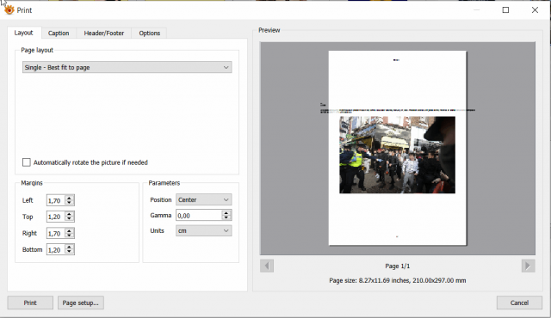This screenshot has width=551, height=318.
Task: Click the XnView icon in title bar
Action: (x=9, y=9)
